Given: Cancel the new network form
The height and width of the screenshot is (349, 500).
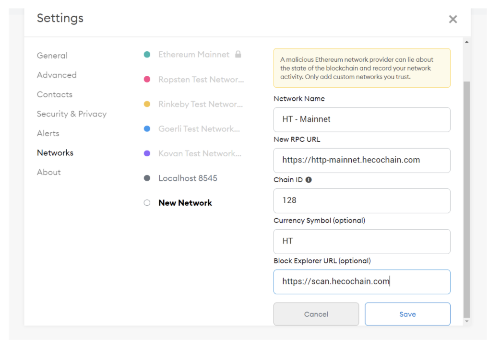Looking at the screenshot, I should 316,314.
